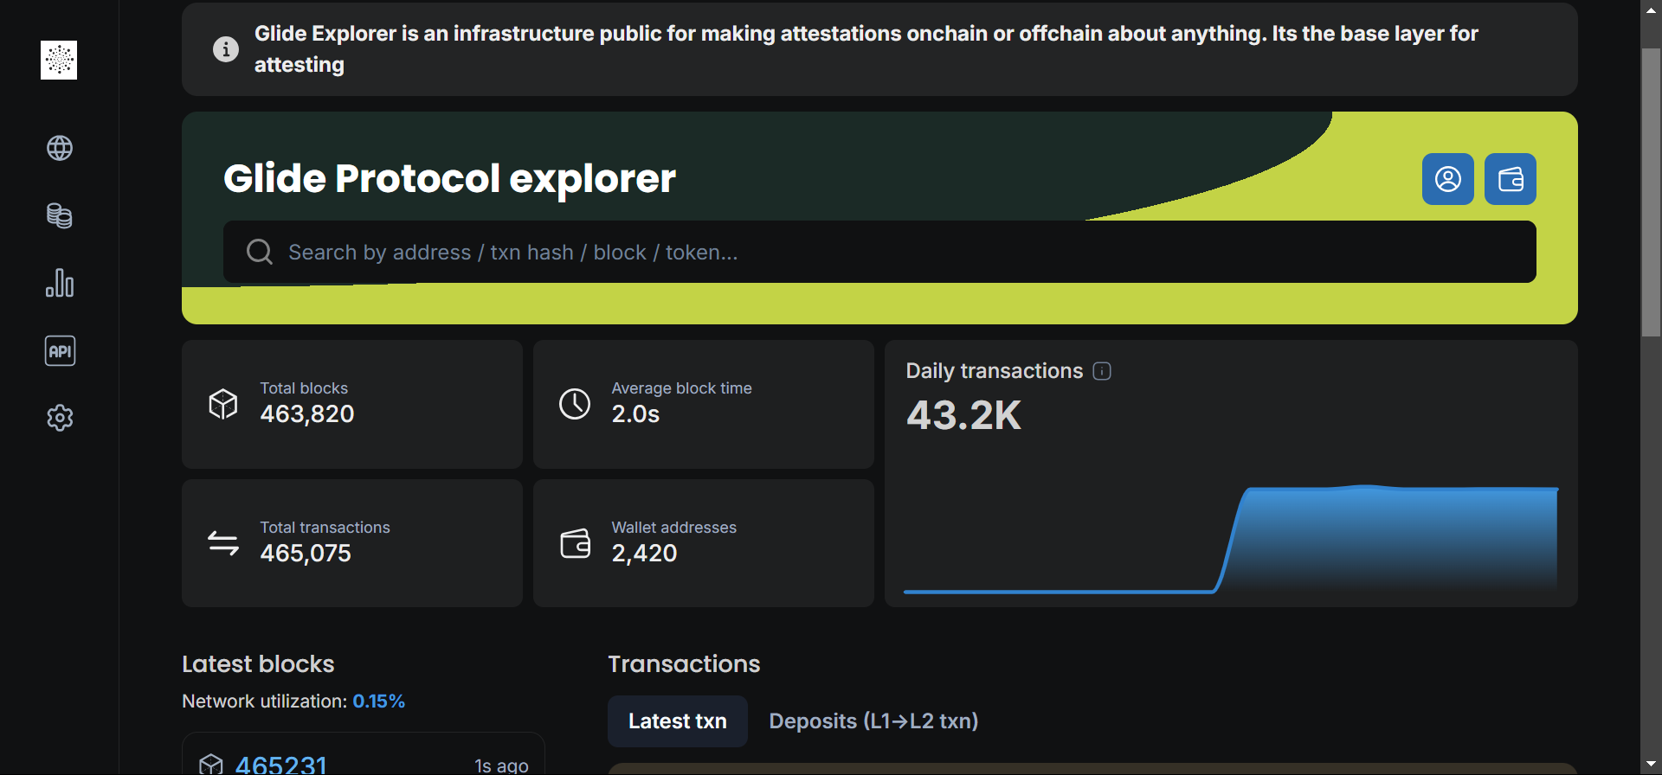Click the scrollbar down arrow

point(1651,764)
